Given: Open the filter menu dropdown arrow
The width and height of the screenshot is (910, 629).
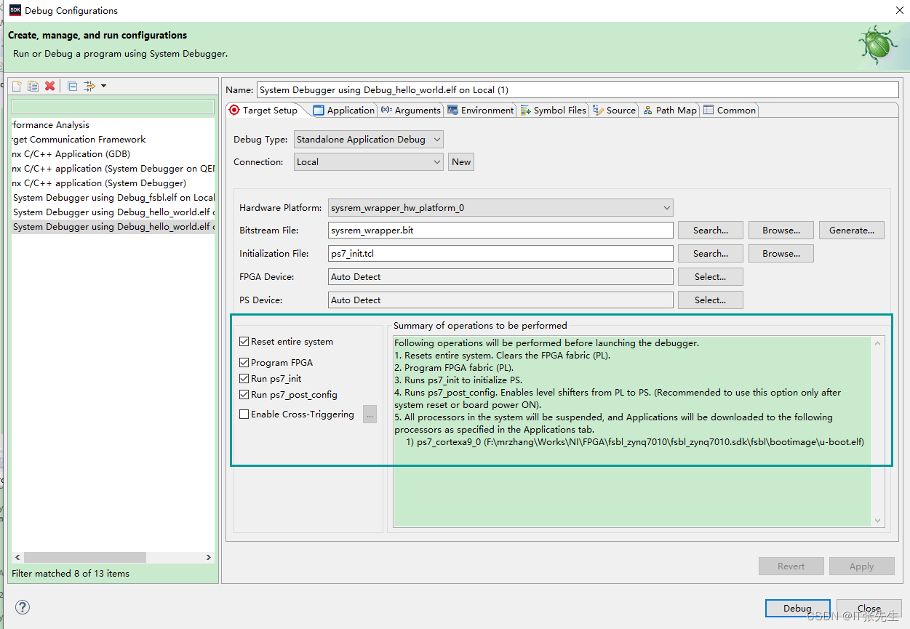Looking at the screenshot, I should click(x=103, y=87).
